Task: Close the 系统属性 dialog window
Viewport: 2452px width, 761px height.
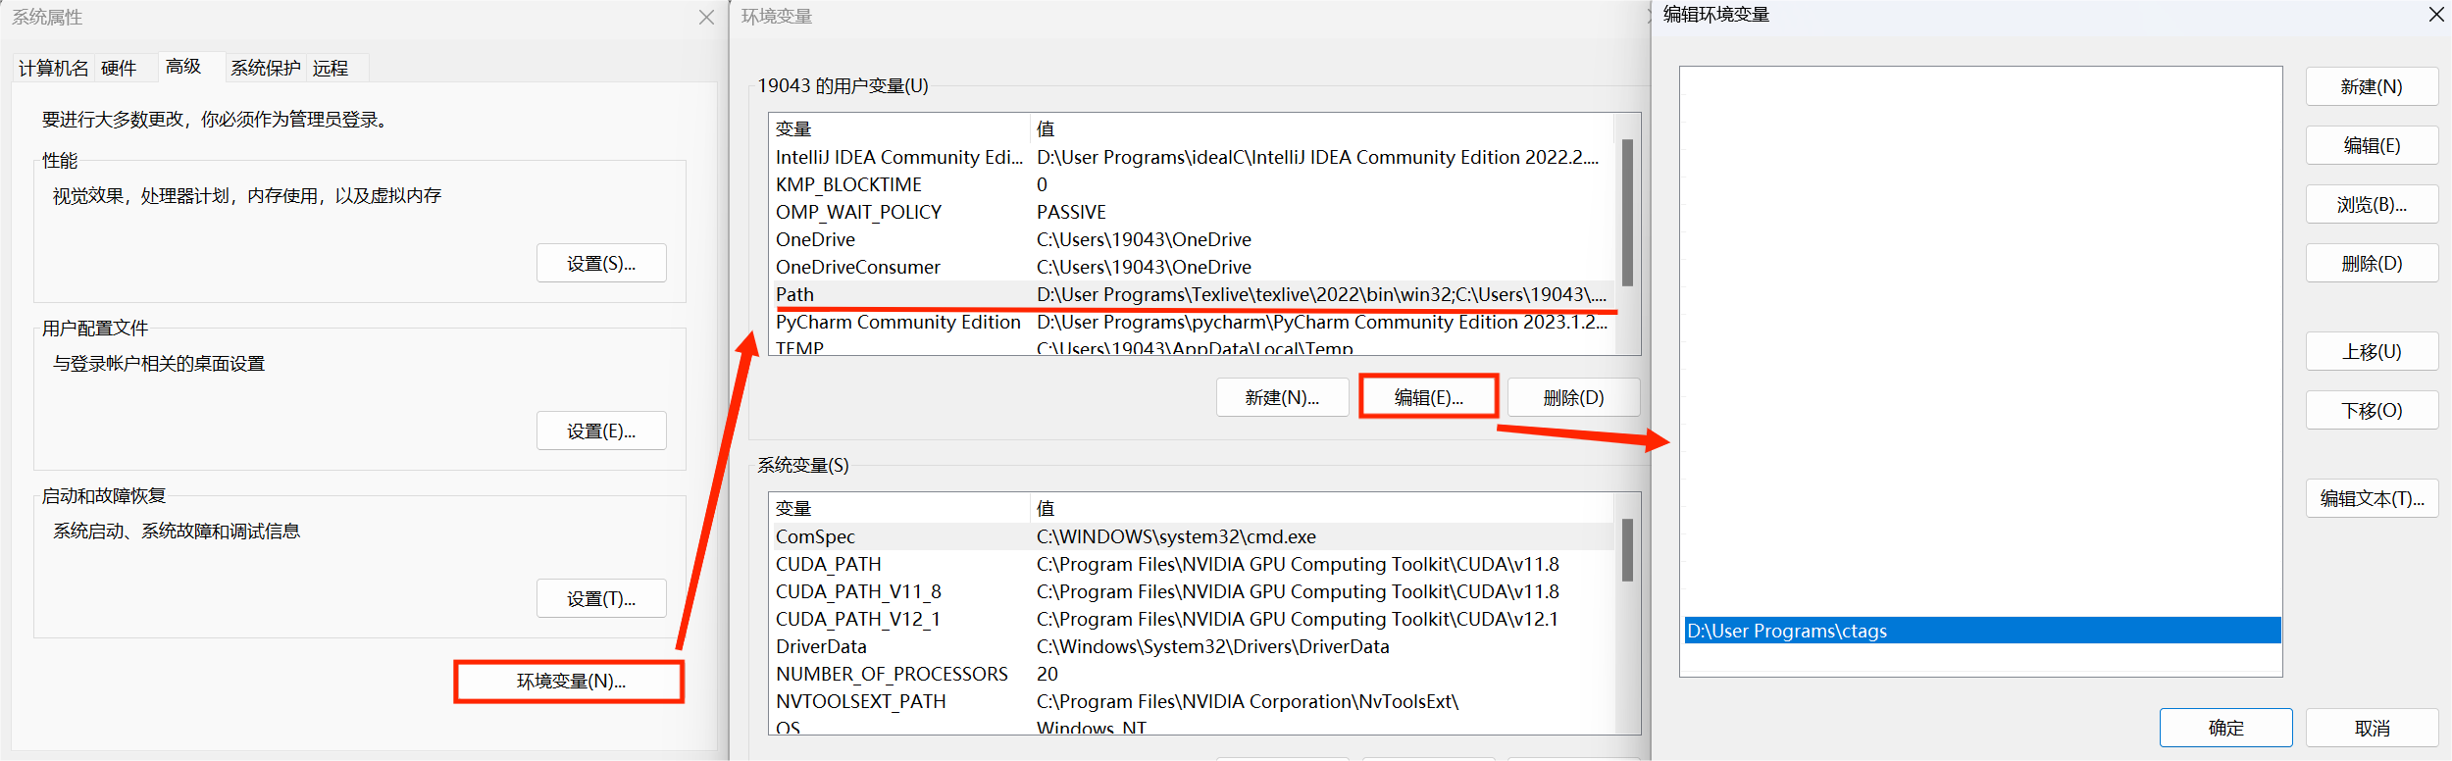Action: (706, 18)
